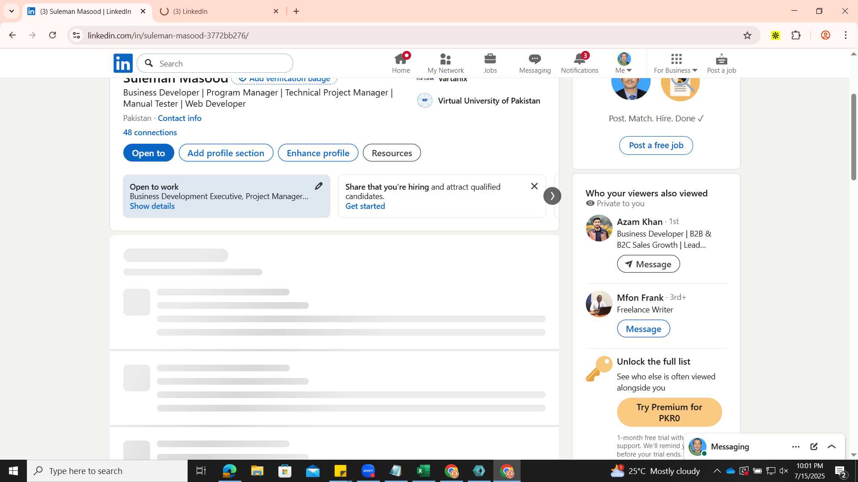Click Post a free job button

point(656,145)
